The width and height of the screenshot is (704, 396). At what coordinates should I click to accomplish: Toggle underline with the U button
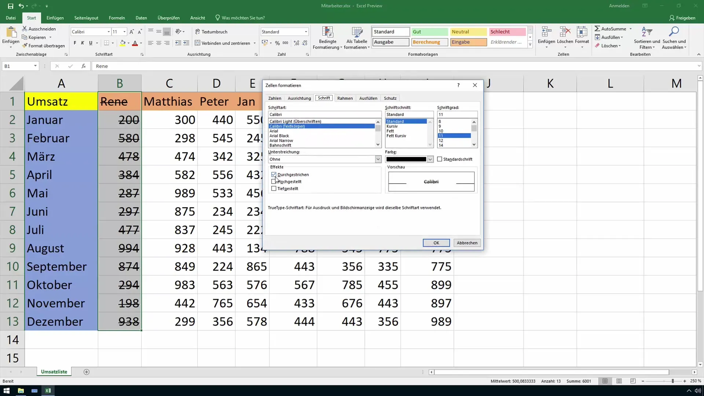(91, 43)
